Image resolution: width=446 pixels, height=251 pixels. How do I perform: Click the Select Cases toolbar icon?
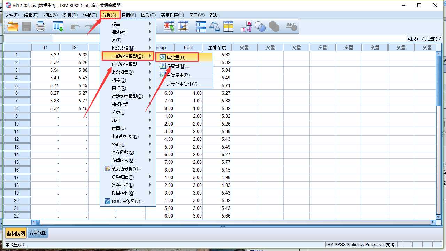229,27
